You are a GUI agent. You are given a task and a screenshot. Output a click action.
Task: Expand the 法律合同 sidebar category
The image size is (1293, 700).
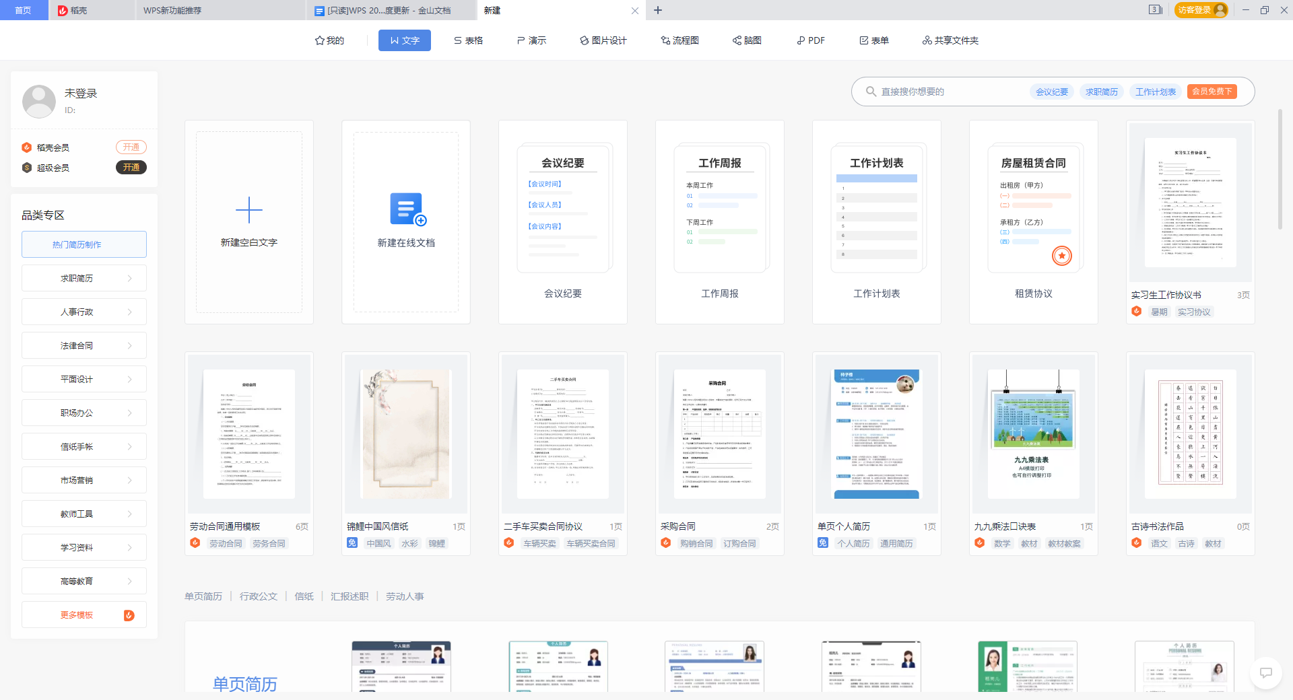tap(84, 345)
